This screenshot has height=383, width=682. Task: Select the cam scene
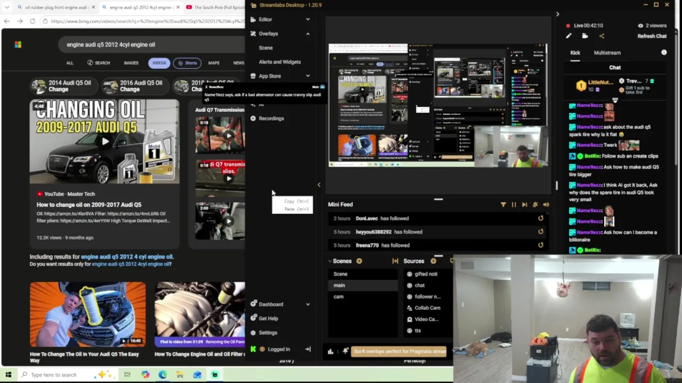tap(362, 296)
